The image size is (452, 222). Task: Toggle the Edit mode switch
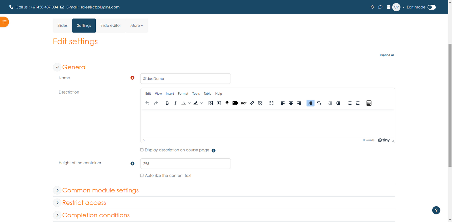coord(431,7)
